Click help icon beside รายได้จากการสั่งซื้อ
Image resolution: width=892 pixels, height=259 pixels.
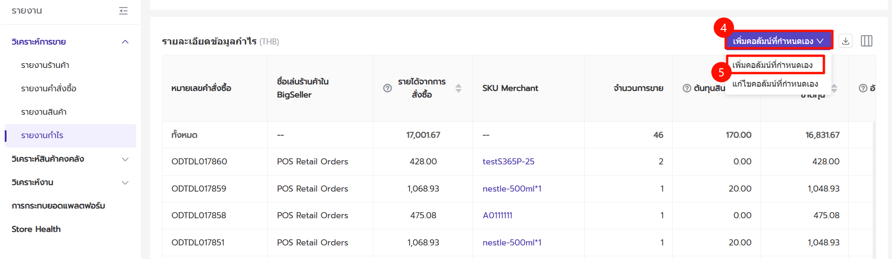coord(388,88)
